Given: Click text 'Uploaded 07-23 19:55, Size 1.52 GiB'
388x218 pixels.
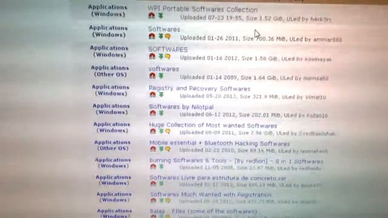Looking at the screenshot, I should click(x=232, y=18).
